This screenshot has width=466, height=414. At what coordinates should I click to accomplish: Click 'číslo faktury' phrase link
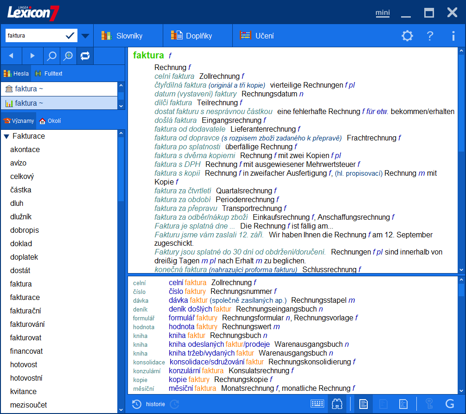(x=187, y=292)
